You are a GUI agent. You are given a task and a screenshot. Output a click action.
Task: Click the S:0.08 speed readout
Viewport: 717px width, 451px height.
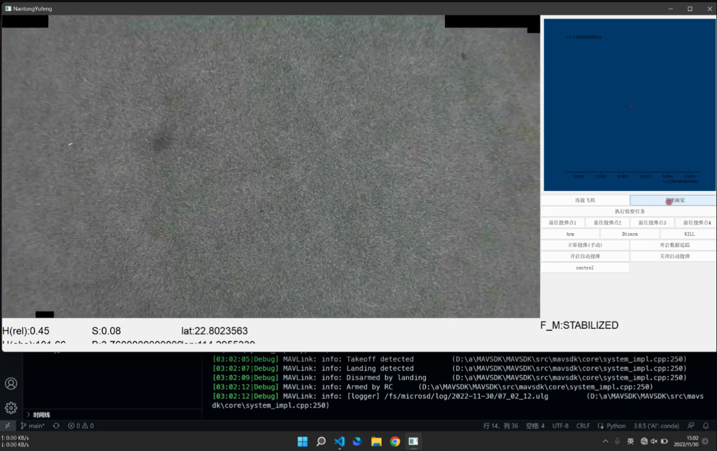106,331
